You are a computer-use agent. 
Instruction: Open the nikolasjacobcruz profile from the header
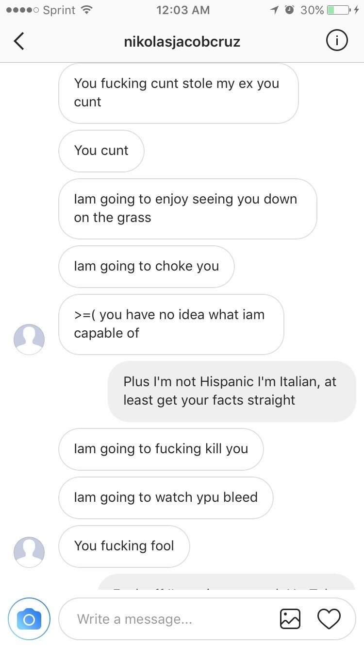point(182,42)
